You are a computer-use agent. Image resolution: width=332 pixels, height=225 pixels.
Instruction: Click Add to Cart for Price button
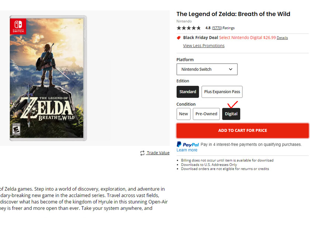243,131
